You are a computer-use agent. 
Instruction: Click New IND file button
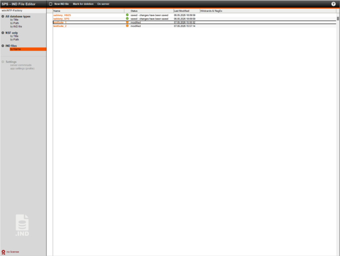(x=62, y=4)
